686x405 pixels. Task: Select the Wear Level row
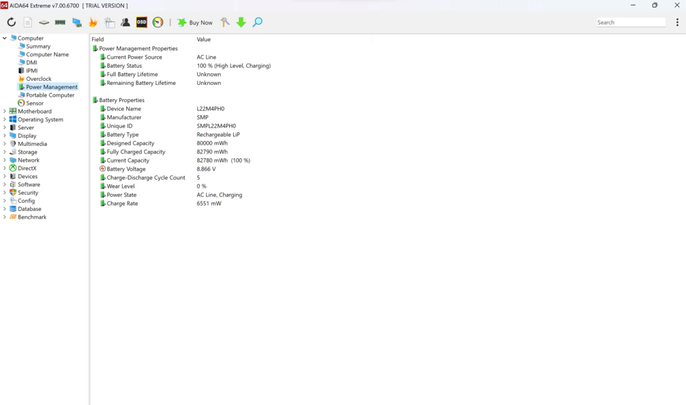[x=231, y=186]
